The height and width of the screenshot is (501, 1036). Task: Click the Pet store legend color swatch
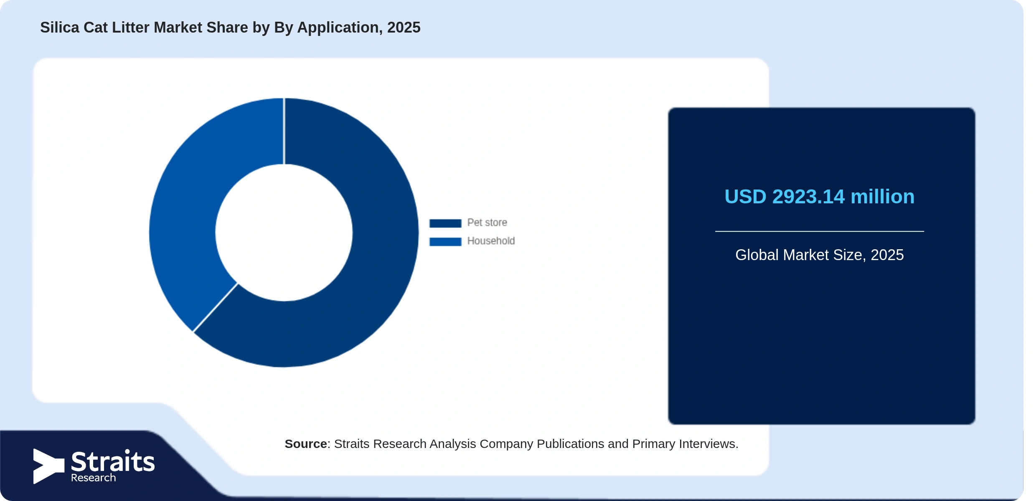tap(445, 223)
